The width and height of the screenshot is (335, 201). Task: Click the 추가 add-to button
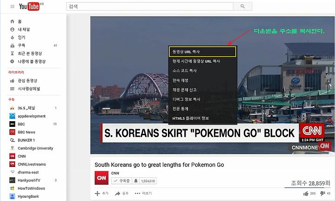102,194
